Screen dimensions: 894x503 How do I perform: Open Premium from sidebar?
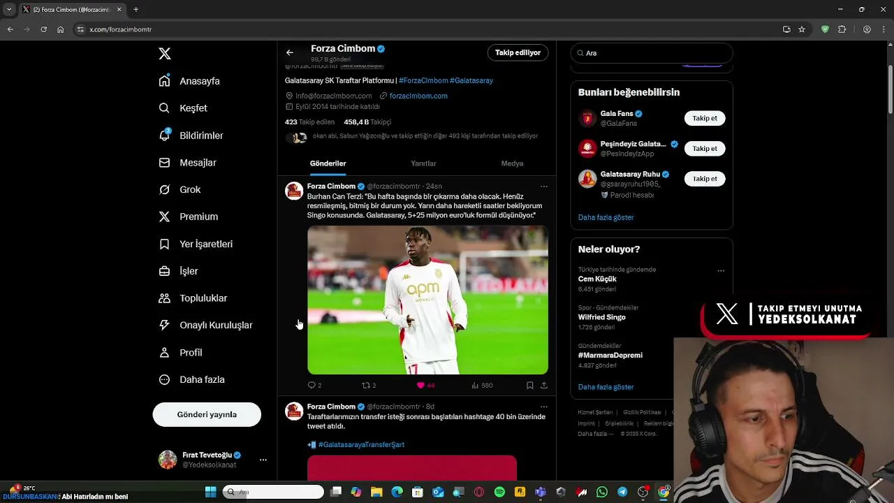coord(188,217)
